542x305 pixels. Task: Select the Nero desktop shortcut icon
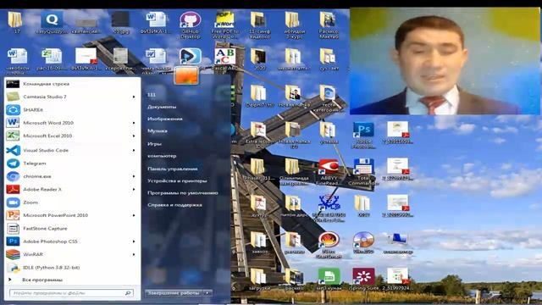pos(329,245)
